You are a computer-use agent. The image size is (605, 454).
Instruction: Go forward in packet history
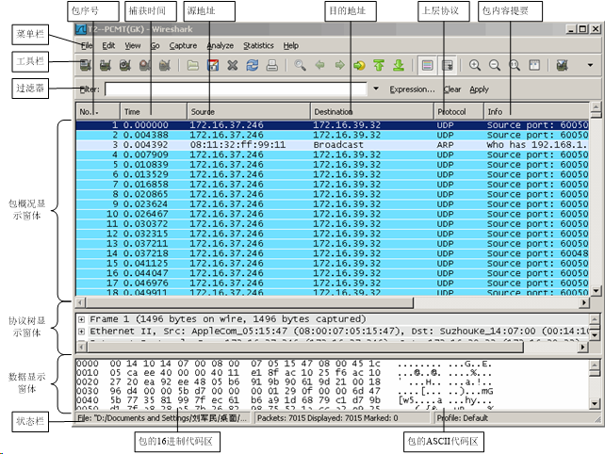point(339,65)
